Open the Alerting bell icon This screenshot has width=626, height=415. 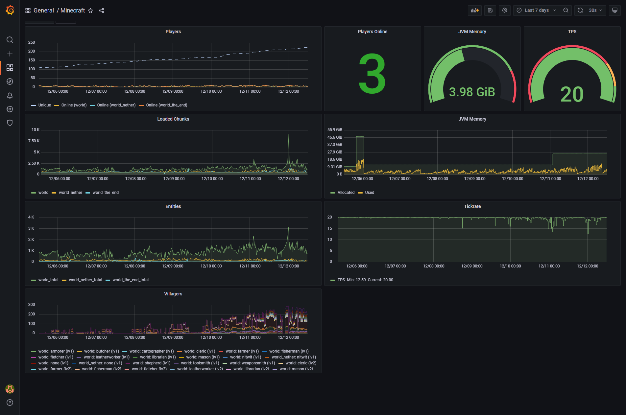(x=10, y=95)
